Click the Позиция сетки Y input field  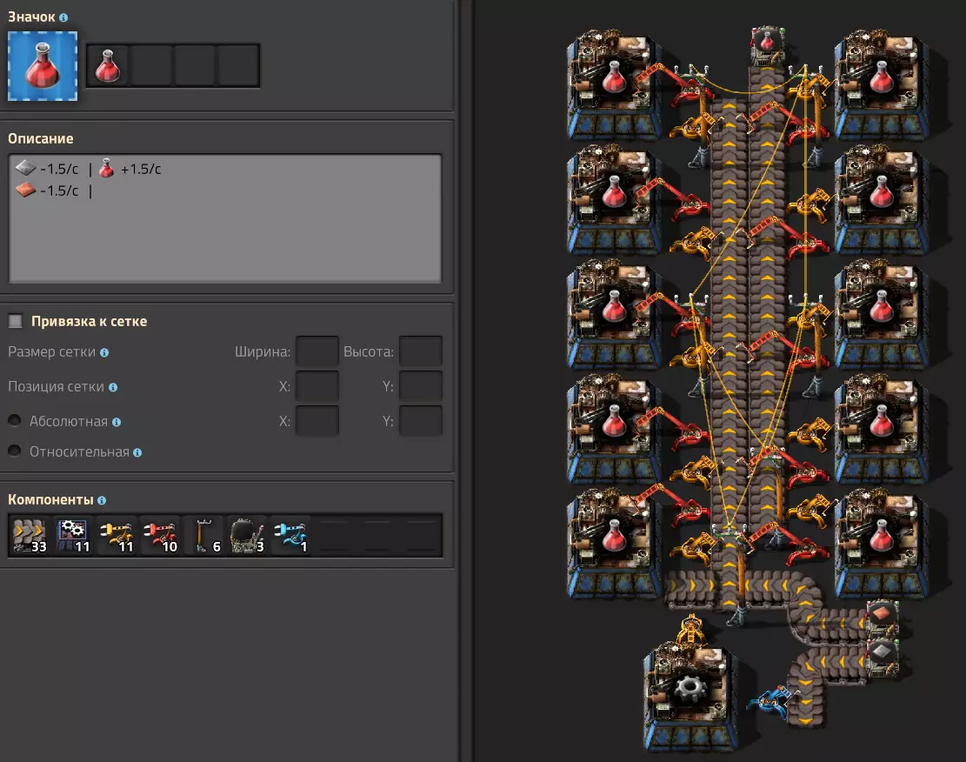click(x=421, y=386)
